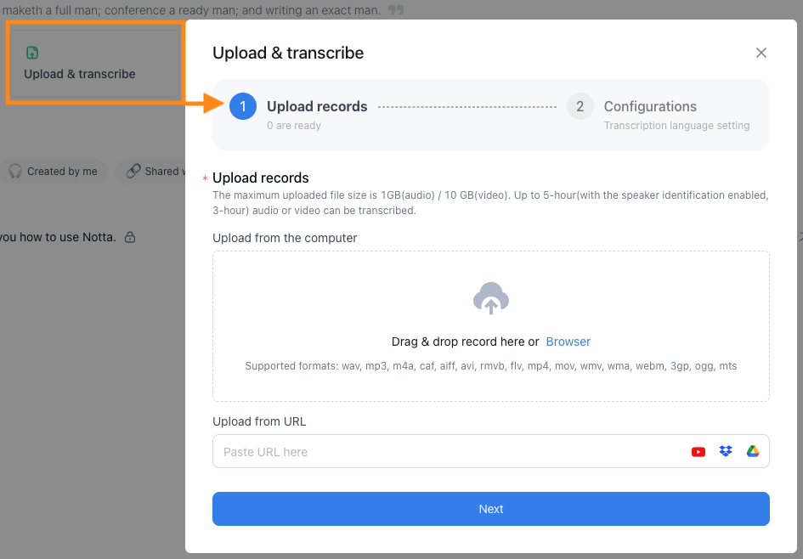
Task: Click the Configurations step label
Action: 650,106
